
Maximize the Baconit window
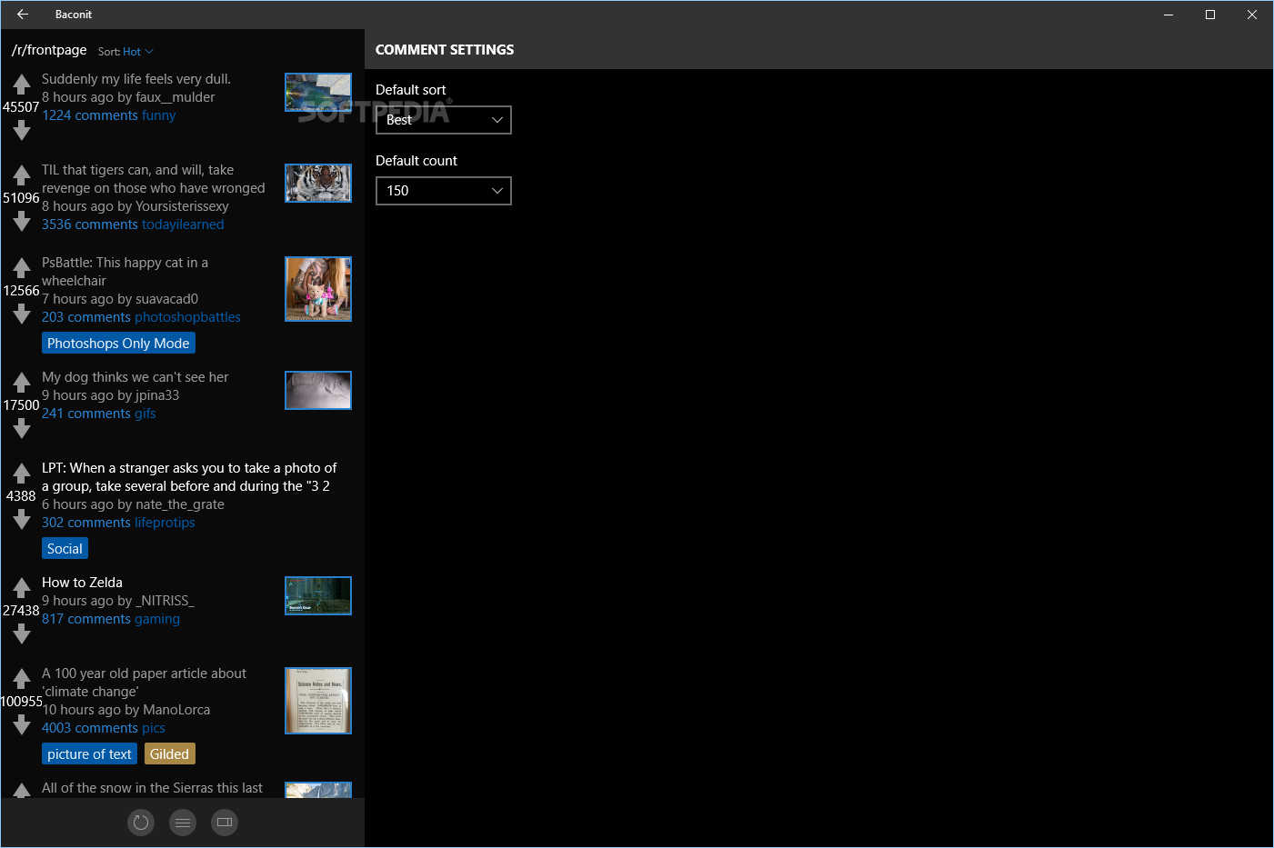[1210, 15]
